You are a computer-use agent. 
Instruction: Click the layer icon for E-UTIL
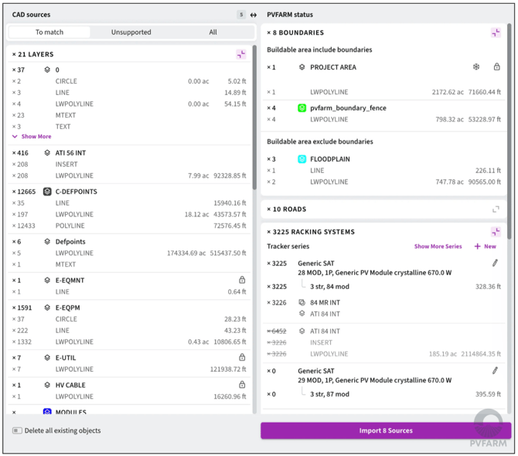pos(47,358)
